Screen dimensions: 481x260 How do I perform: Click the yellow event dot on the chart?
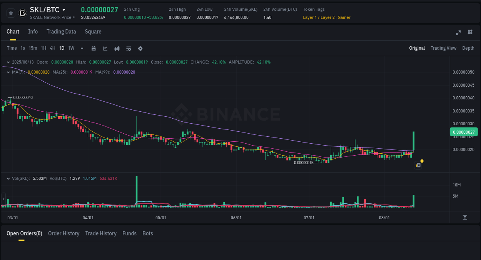pos(422,161)
